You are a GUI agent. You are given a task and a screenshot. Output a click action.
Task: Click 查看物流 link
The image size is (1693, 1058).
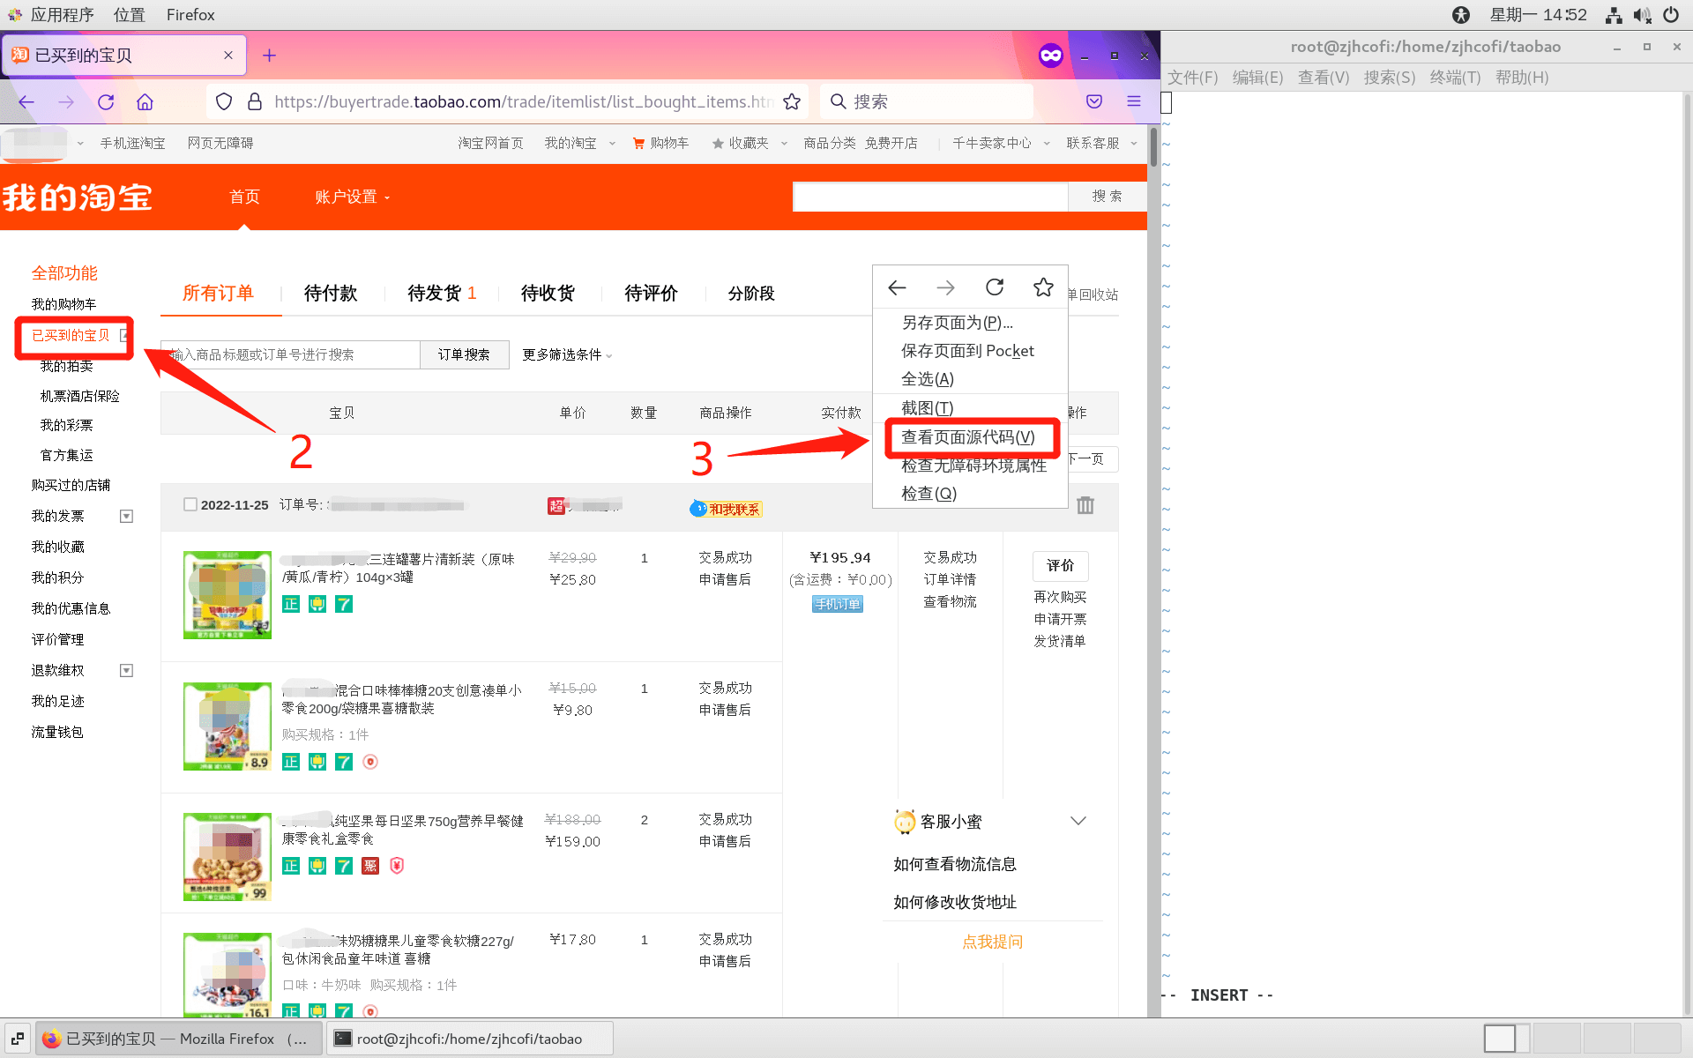(x=950, y=601)
